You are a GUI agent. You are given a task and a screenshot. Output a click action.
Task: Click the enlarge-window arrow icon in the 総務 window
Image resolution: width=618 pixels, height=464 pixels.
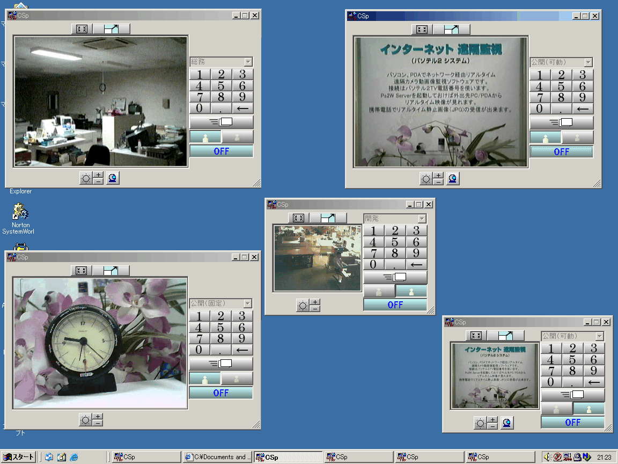111,29
